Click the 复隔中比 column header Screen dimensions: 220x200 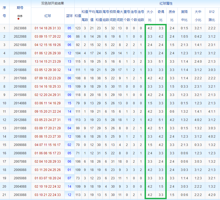[184, 16]
